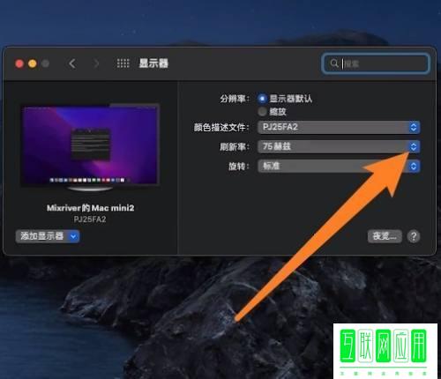This screenshot has height=379, width=441.
Task: Click the 夜览 Night Shift button
Action: pyautogui.click(x=385, y=236)
